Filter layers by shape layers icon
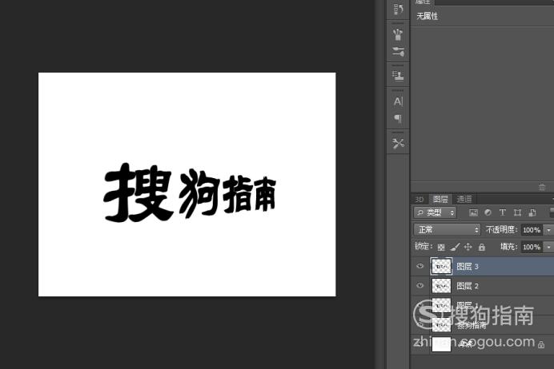This screenshot has width=554, height=369. (x=517, y=212)
